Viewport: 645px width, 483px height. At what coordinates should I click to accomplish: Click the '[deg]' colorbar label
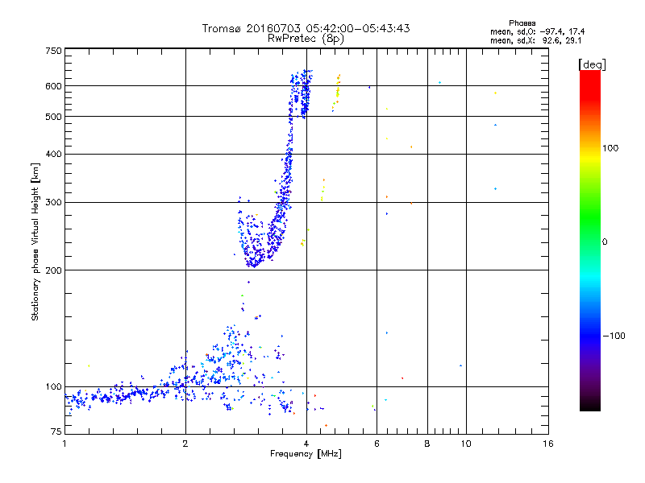pos(592,64)
